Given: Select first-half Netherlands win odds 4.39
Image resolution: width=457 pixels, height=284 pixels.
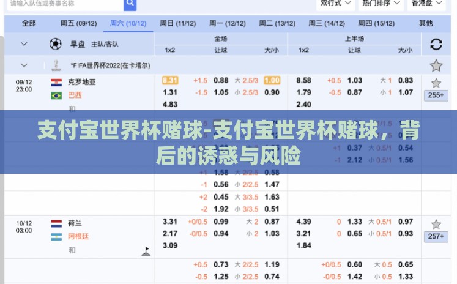Looking at the screenshot, I should tap(303, 222).
